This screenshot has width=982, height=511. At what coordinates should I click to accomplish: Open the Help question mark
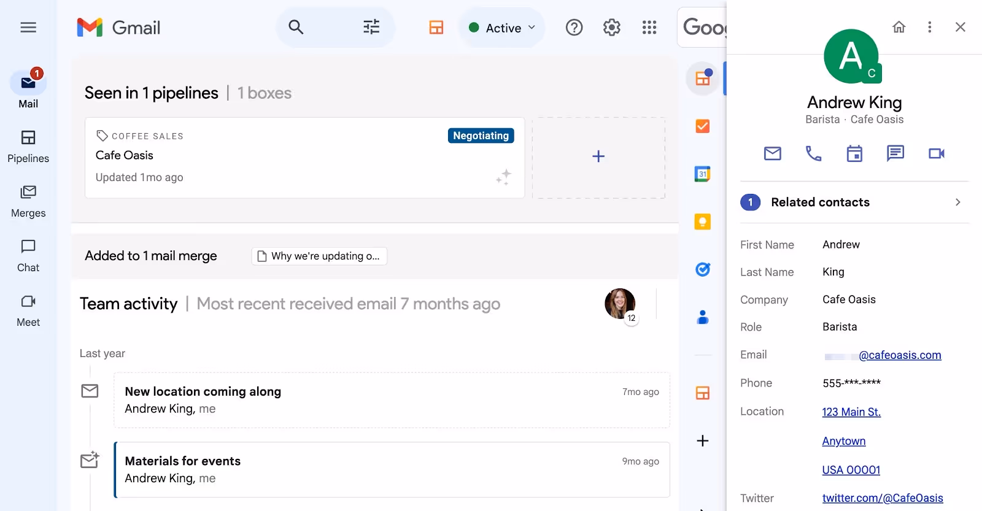tap(574, 28)
